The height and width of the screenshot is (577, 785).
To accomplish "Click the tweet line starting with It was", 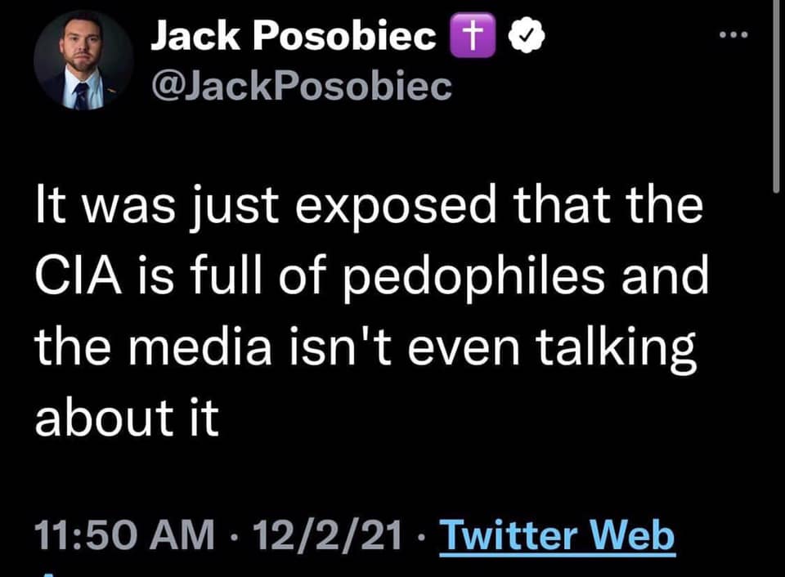I will point(367,208).
